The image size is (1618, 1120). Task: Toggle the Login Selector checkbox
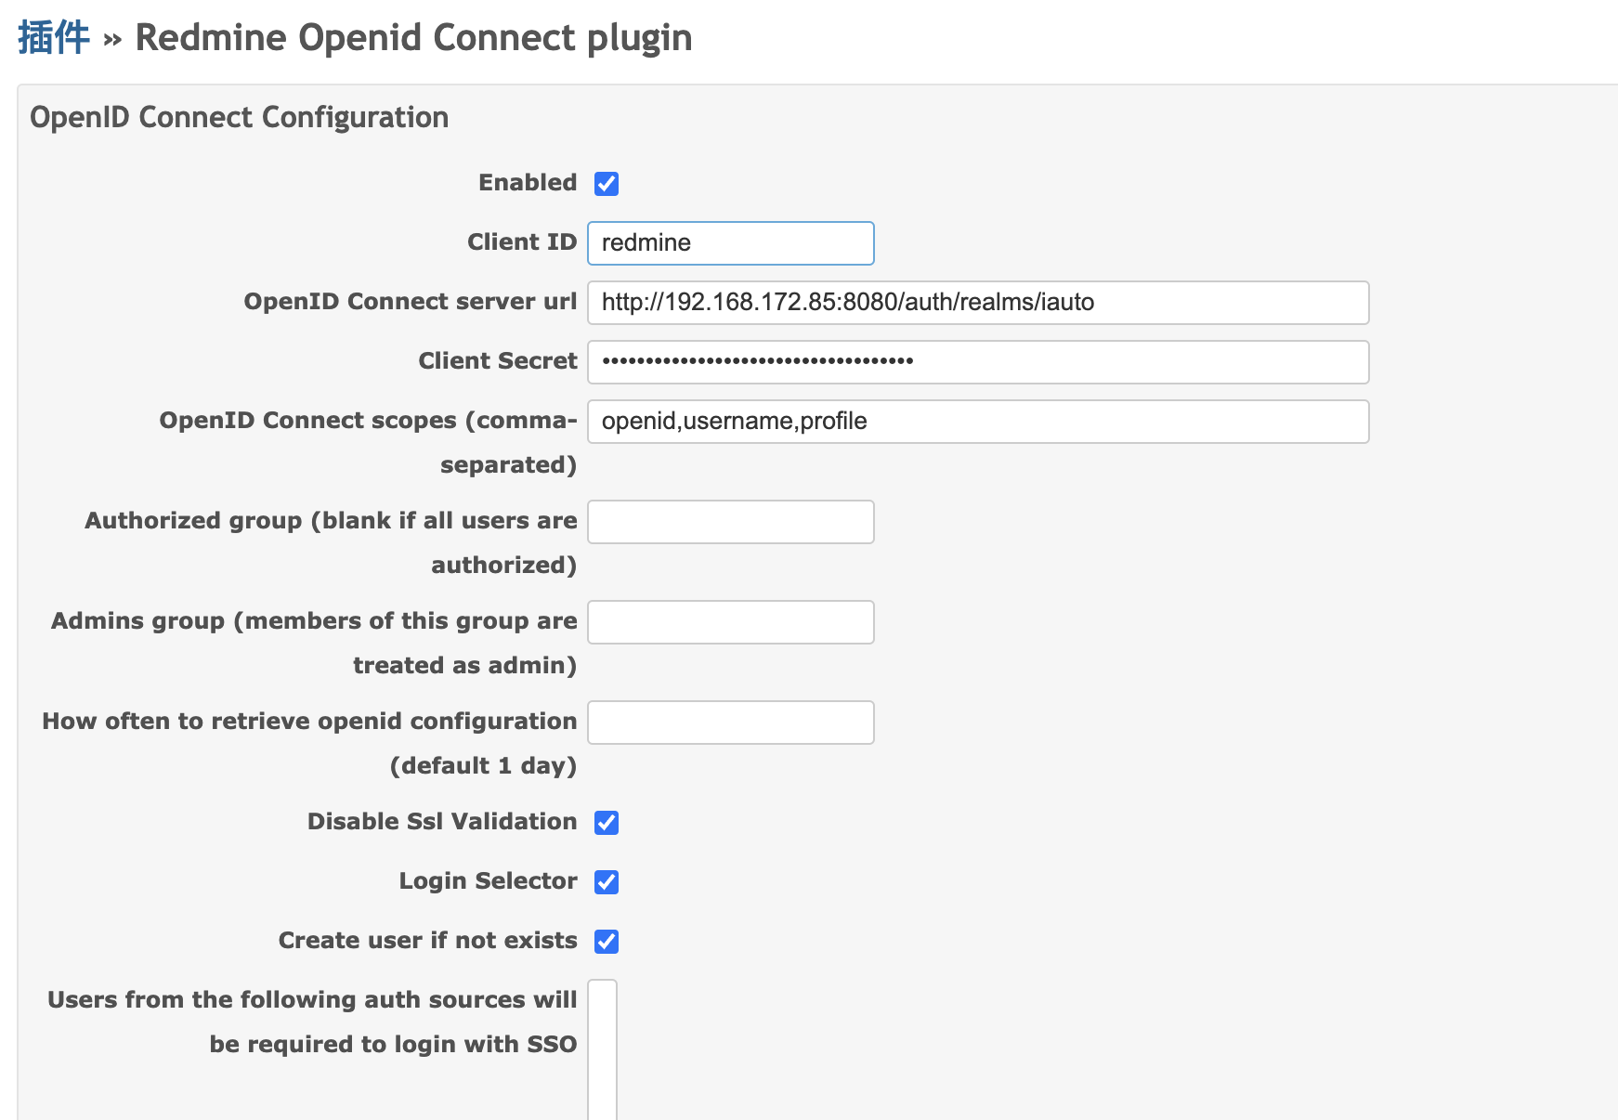(x=607, y=882)
